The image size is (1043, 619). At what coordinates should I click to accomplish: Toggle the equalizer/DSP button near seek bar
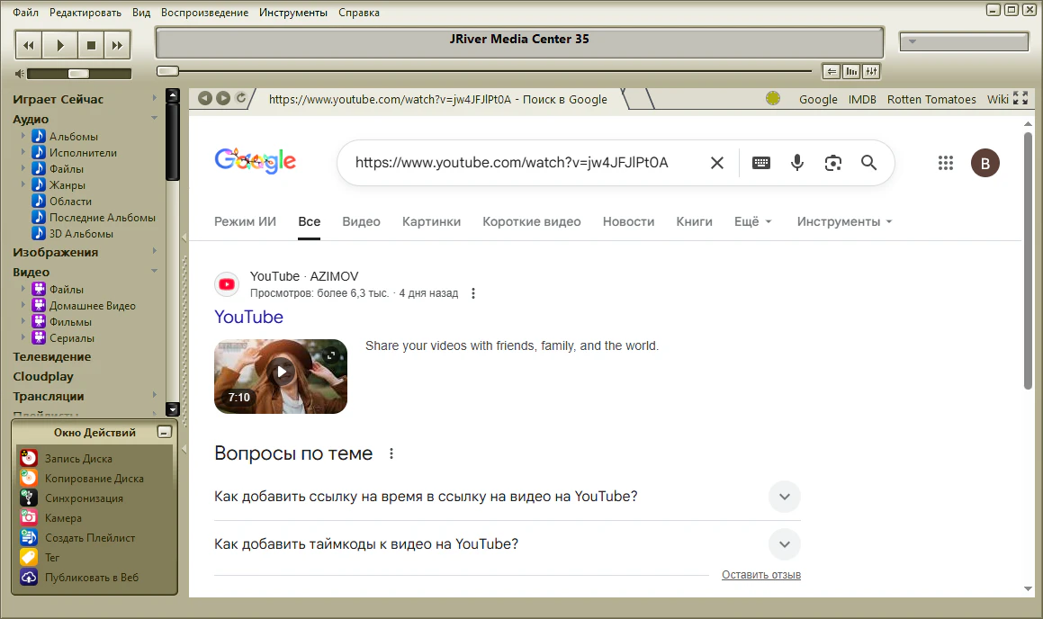point(869,71)
